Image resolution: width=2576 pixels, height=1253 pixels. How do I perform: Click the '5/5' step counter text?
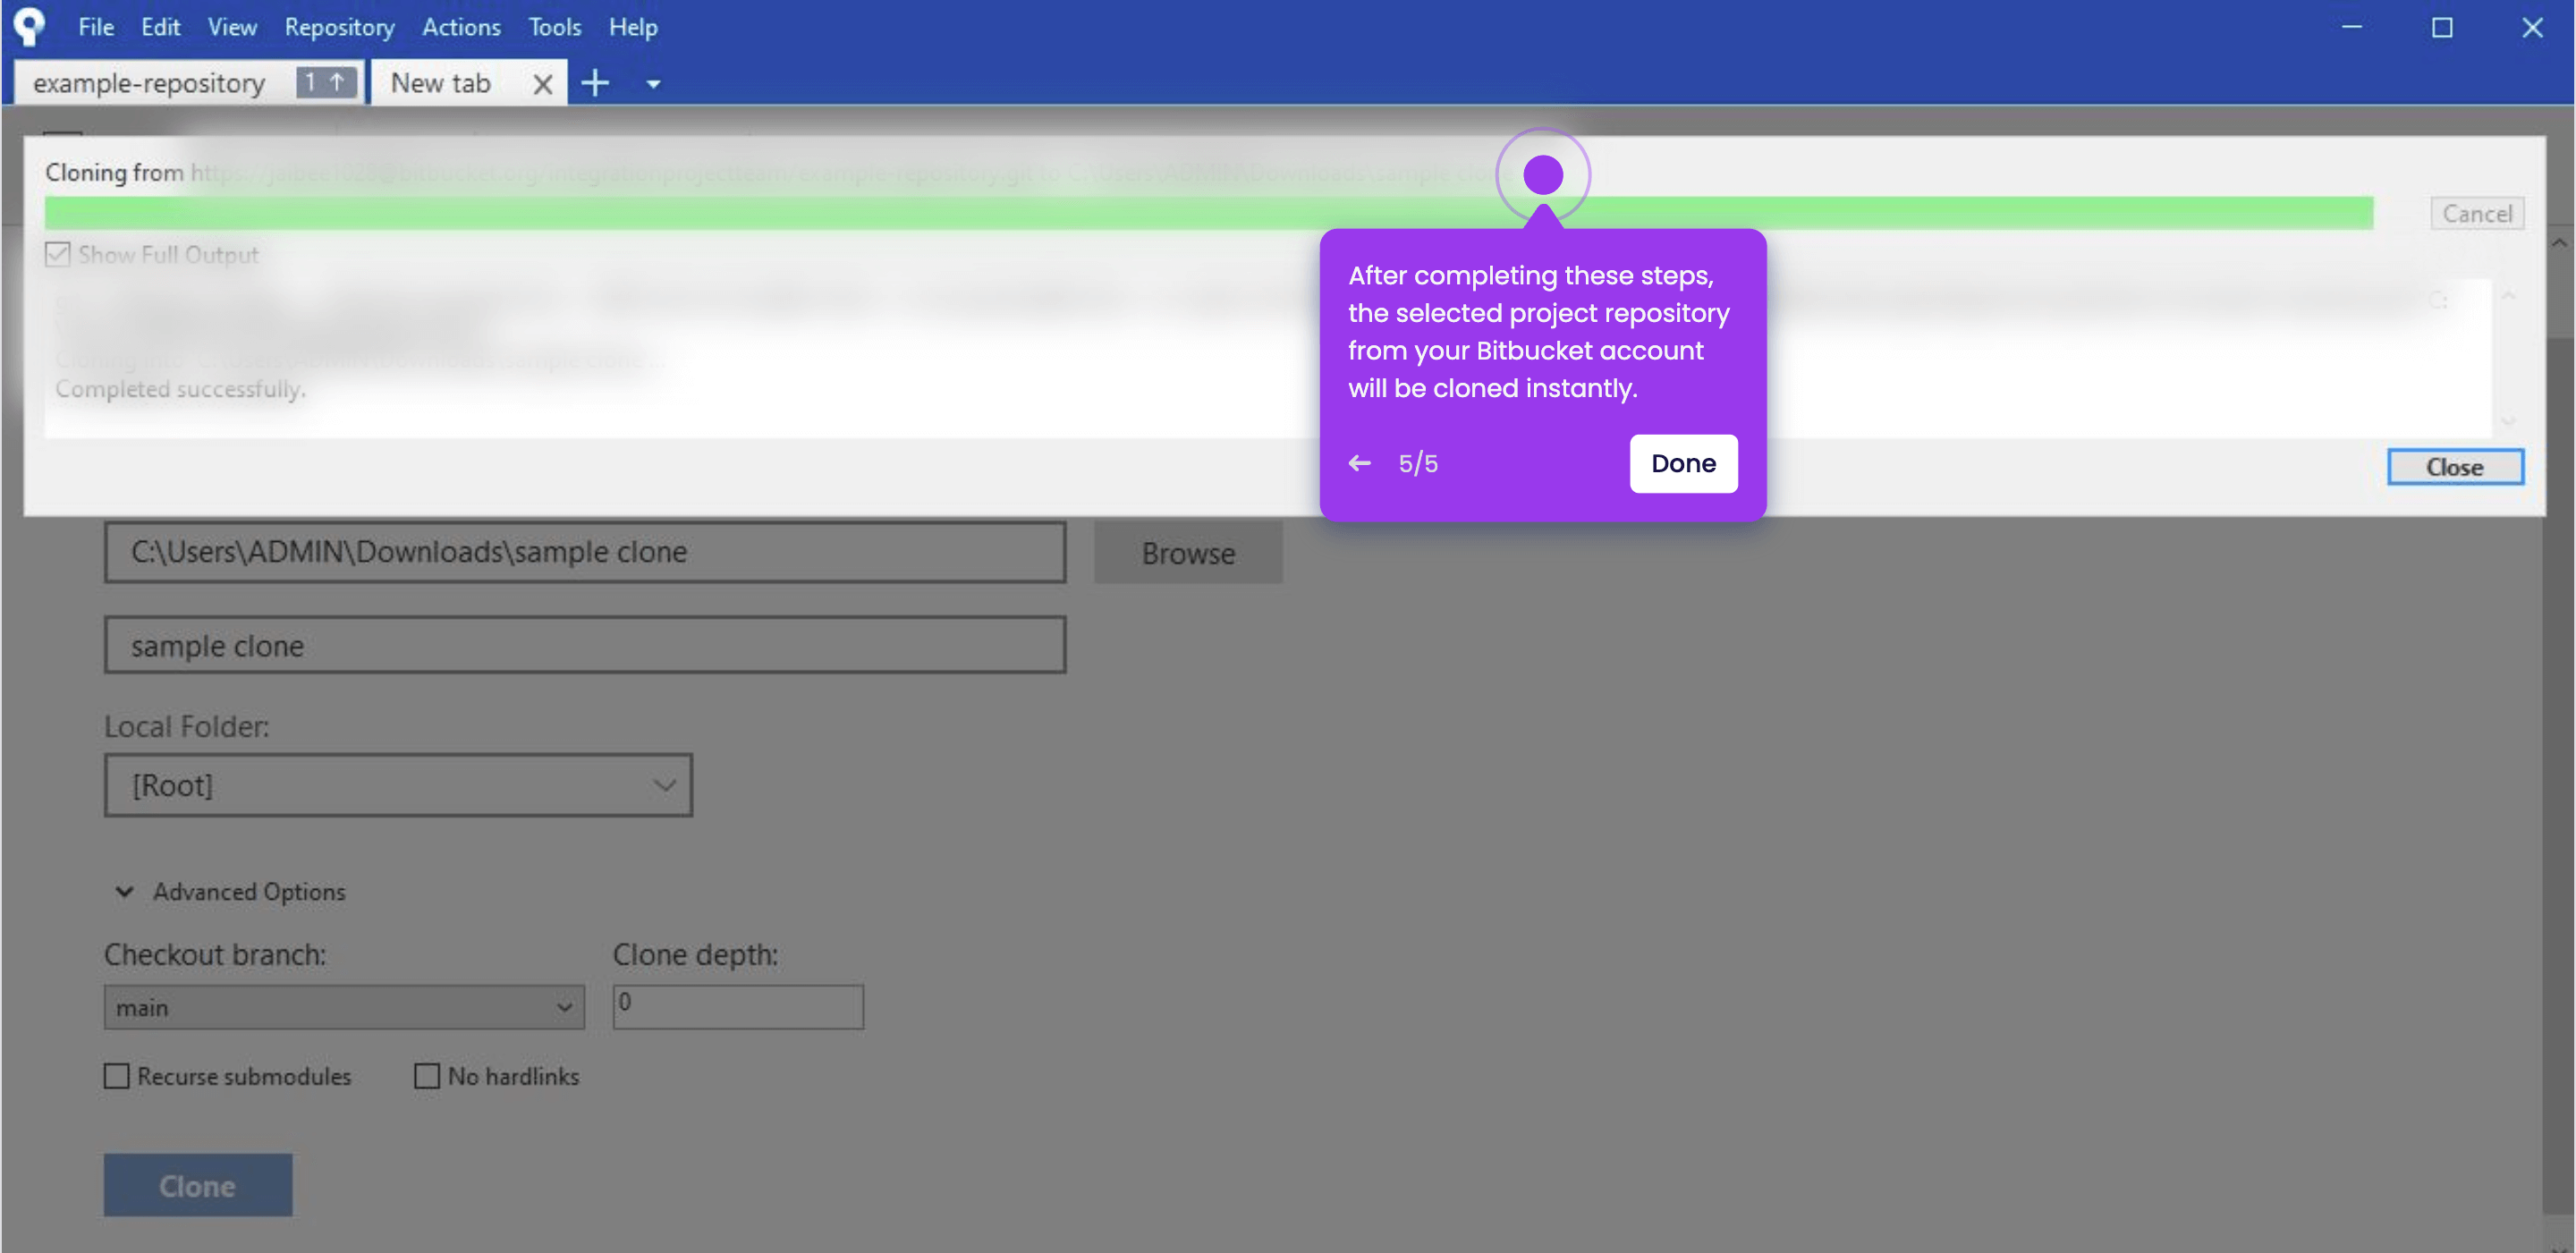[x=1417, y=463]
